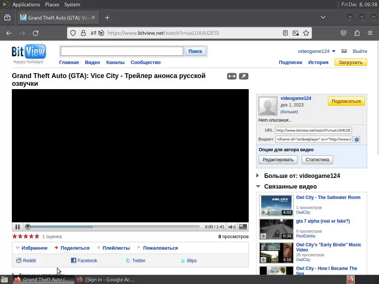Add Owl City Saltwater Room to queue
Image resolution: width=379 pixels, height=284 pixels.
[x=263, y=212]
